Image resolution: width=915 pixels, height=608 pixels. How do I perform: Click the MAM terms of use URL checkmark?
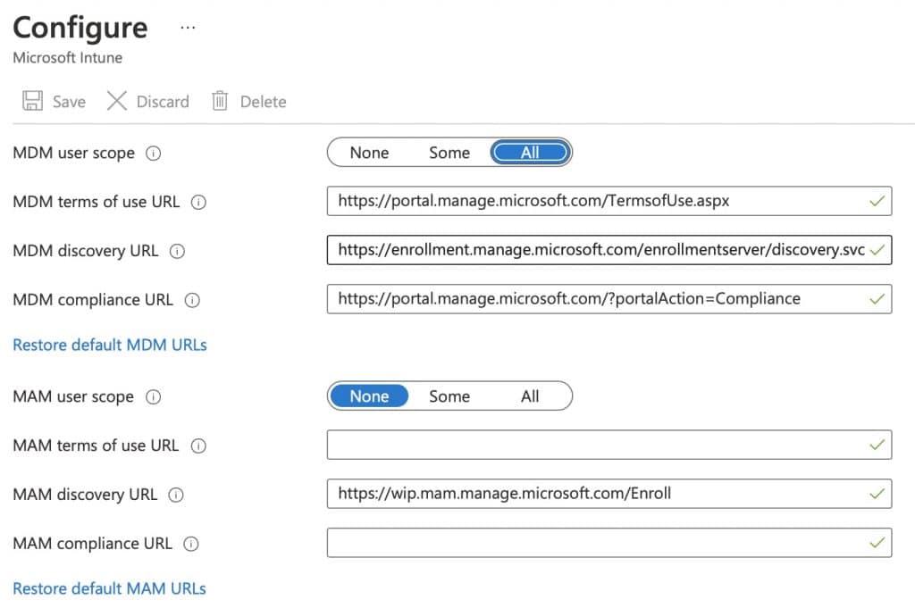point(877,446)
